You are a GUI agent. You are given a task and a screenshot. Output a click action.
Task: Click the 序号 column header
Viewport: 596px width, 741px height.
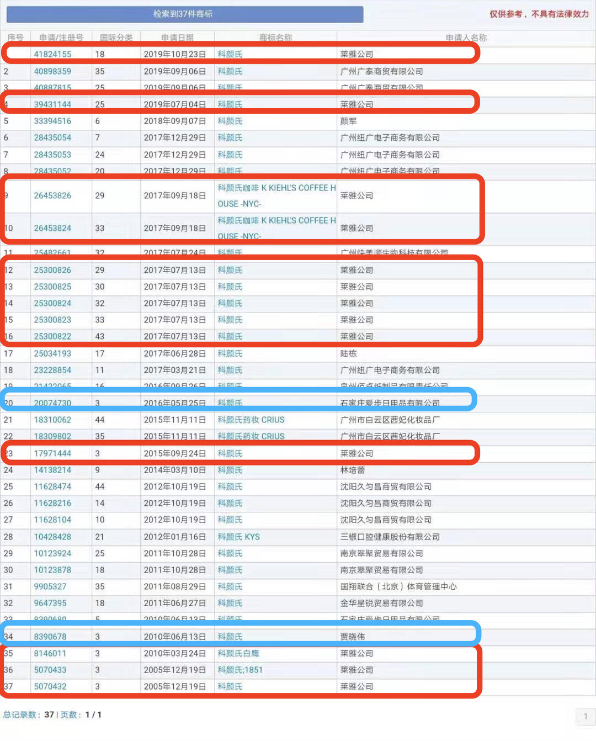tap(16, 37)
